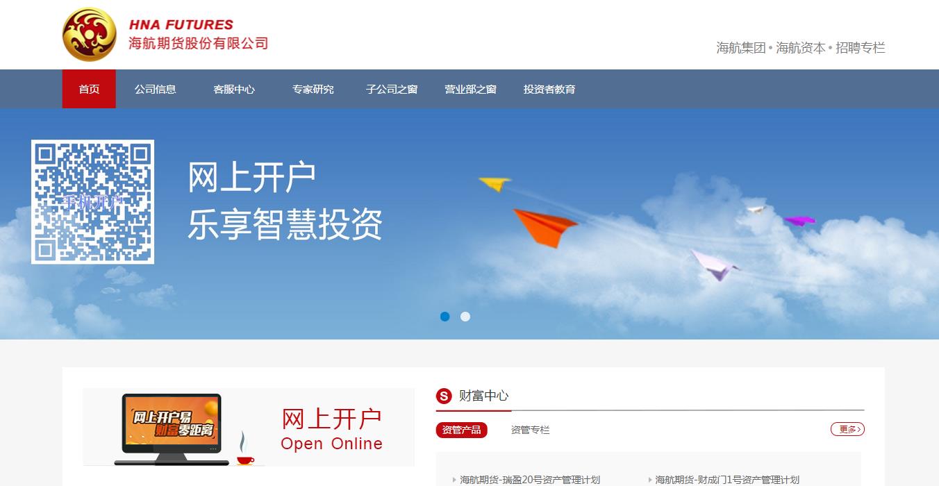
Task: Expand the 营业部之窗 navigation item
Action: [x=471, y=89]
